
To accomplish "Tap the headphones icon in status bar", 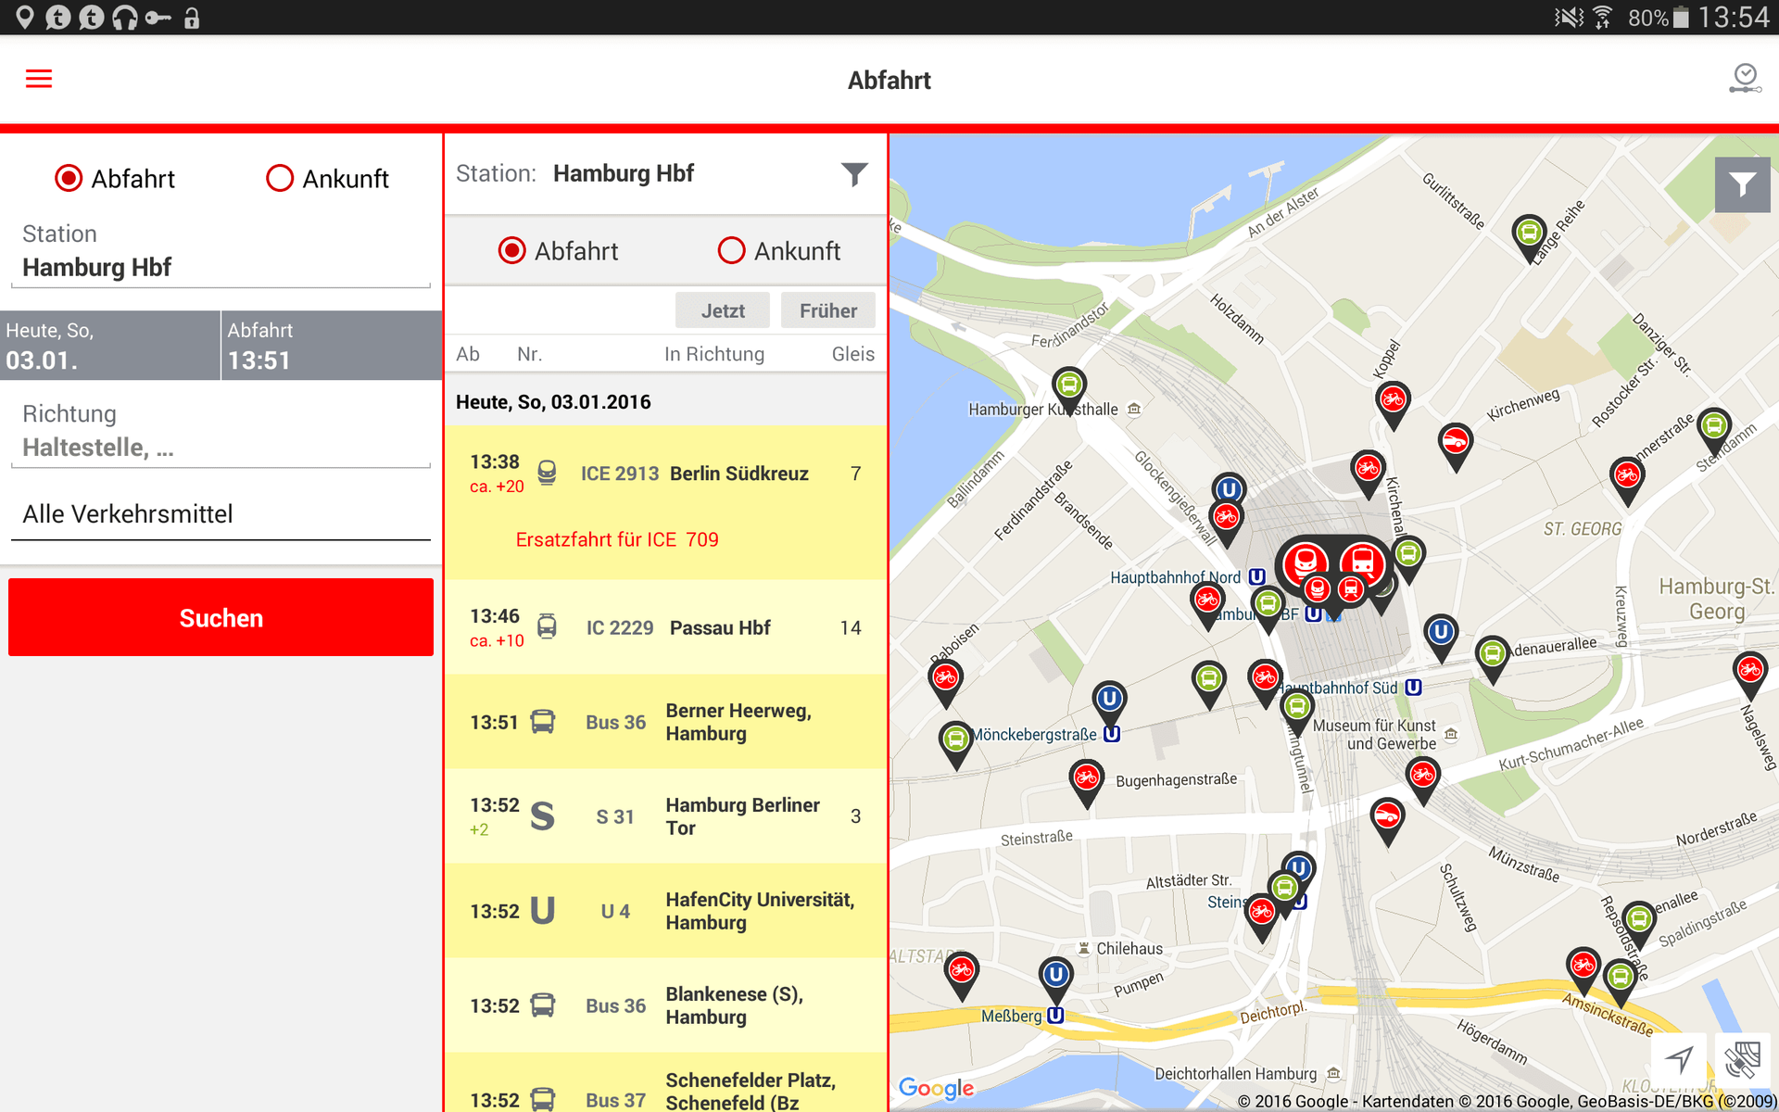I will point(124,17).
